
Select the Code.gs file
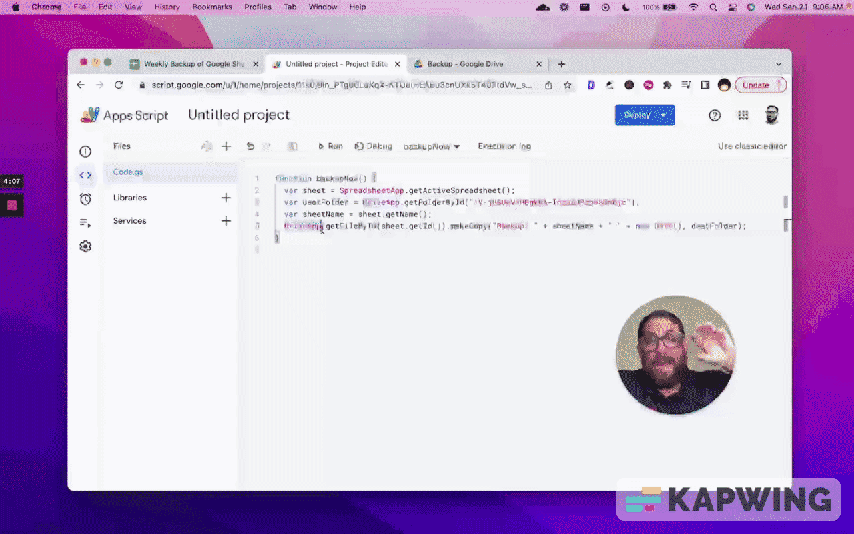click(x=170, y=172)
